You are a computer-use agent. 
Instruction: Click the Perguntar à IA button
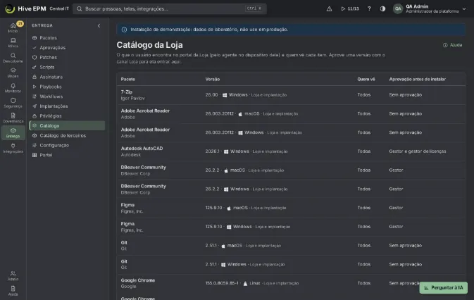click(444, 287)
